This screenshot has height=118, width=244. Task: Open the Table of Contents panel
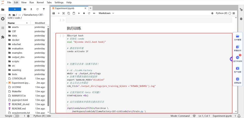3,28
